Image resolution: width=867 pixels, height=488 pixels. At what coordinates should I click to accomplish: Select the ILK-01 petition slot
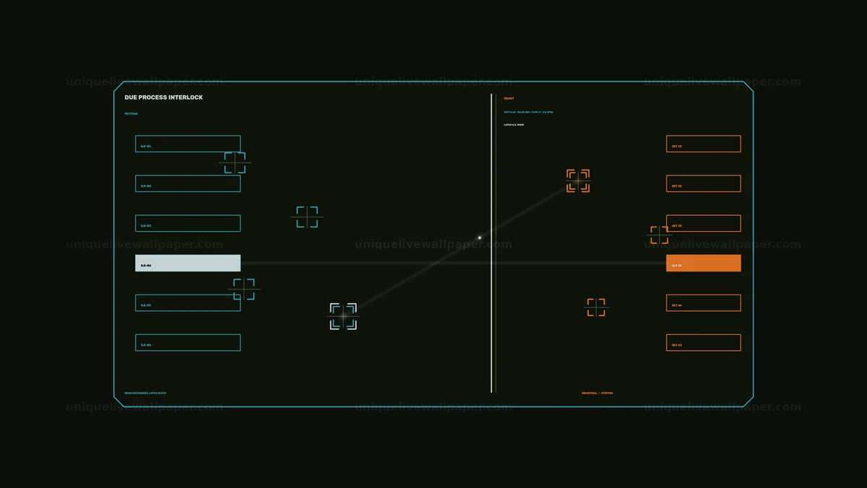[188, 144]
